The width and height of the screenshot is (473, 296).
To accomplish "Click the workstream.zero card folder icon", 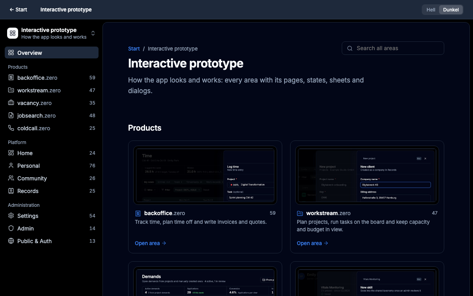I will (300, 214).
